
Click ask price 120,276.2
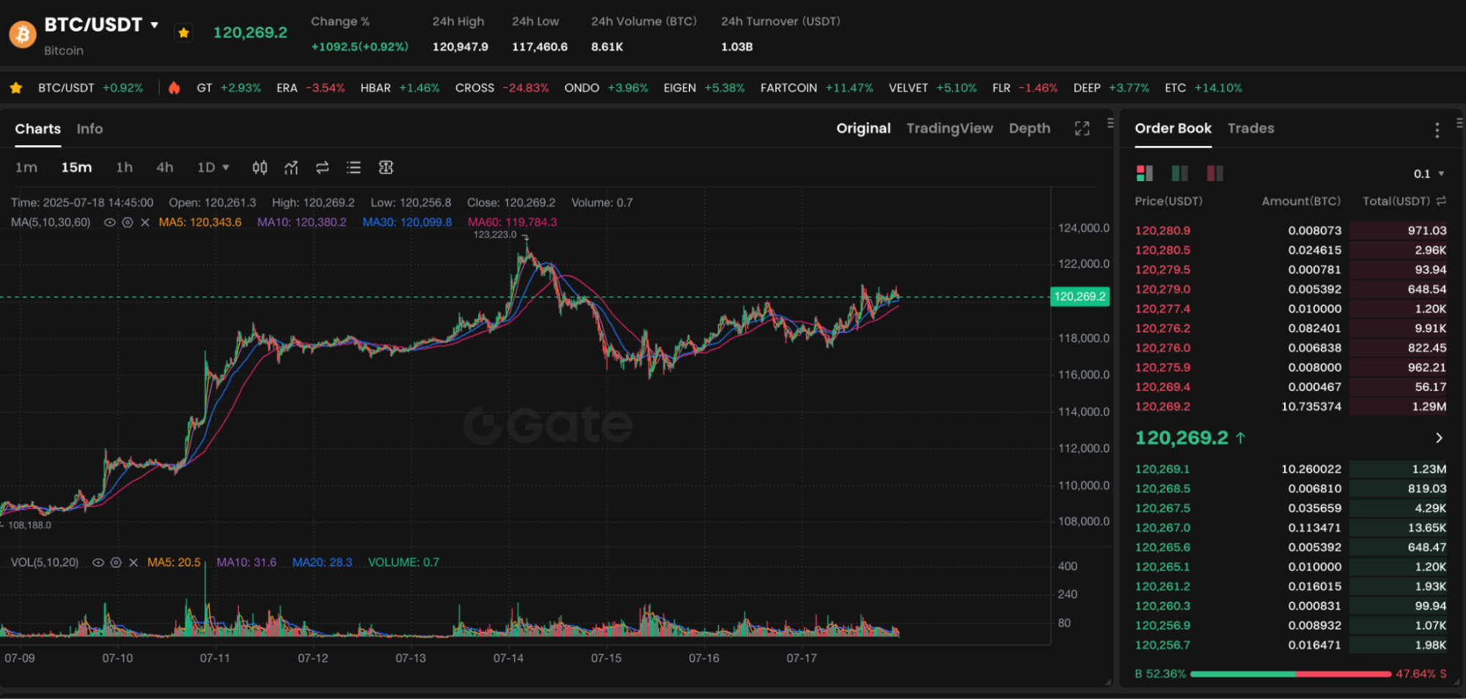[1162, 329]
